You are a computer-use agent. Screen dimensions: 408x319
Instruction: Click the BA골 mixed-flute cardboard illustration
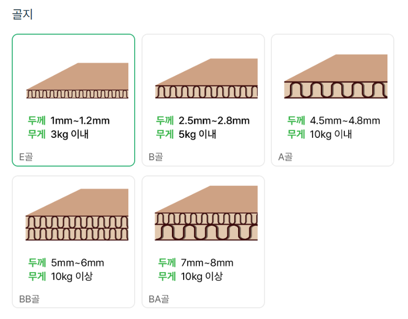click(206, 213)
